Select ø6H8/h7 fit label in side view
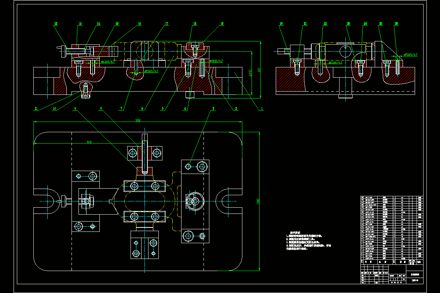Screen dimensions: 440x293 335,63
